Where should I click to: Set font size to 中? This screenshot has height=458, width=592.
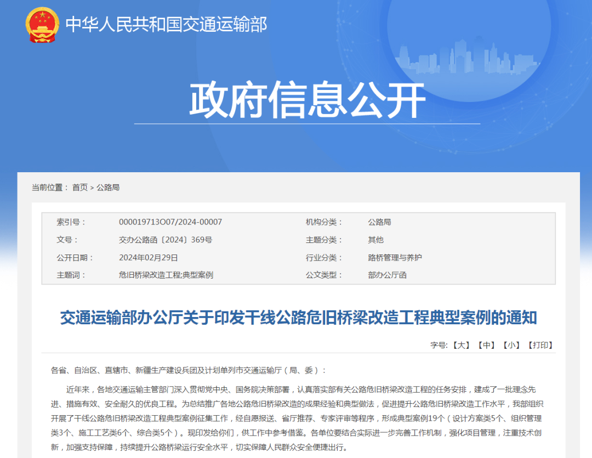(x=486, y=345)
